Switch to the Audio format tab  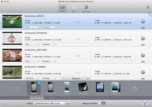point(115,98)
